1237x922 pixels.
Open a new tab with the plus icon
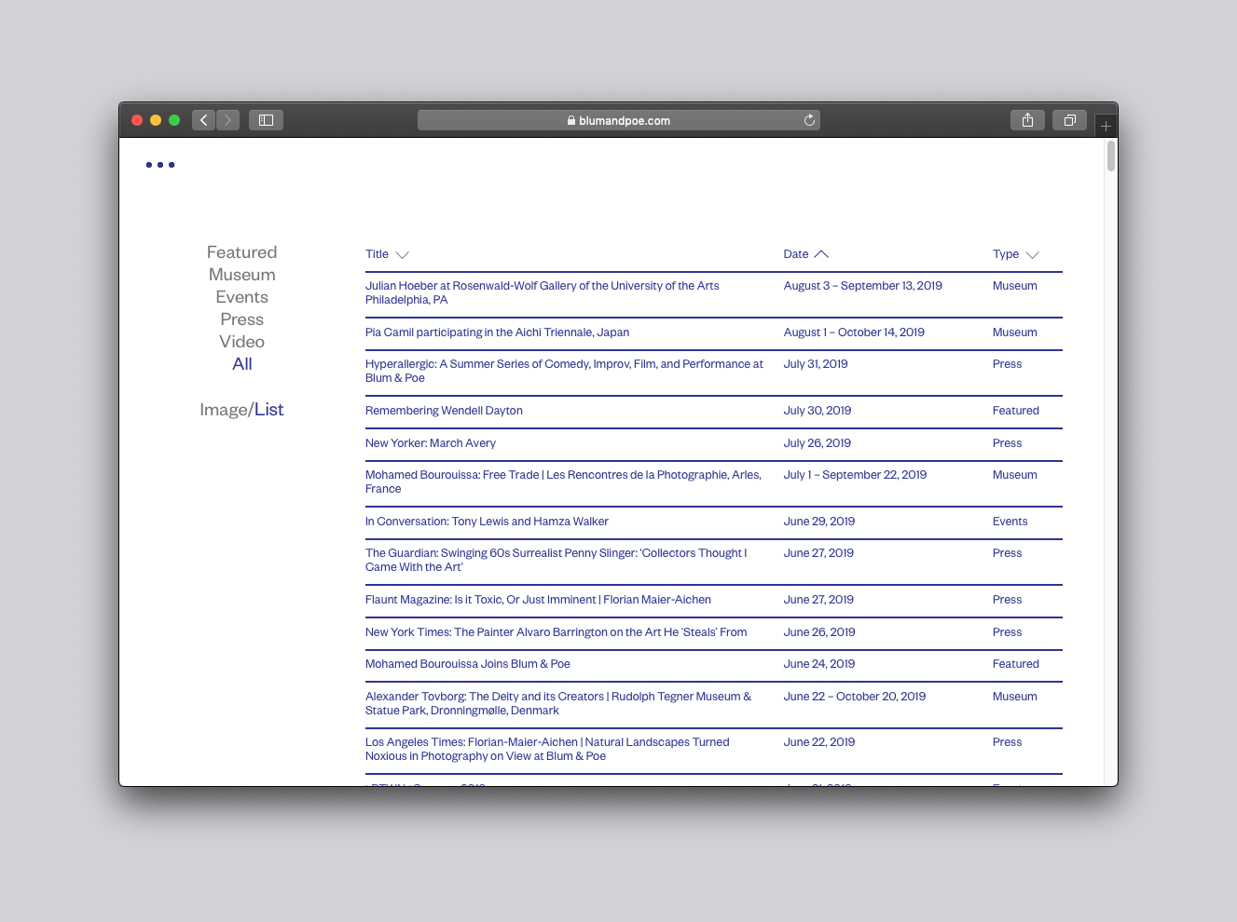(x=1106, y=126)
